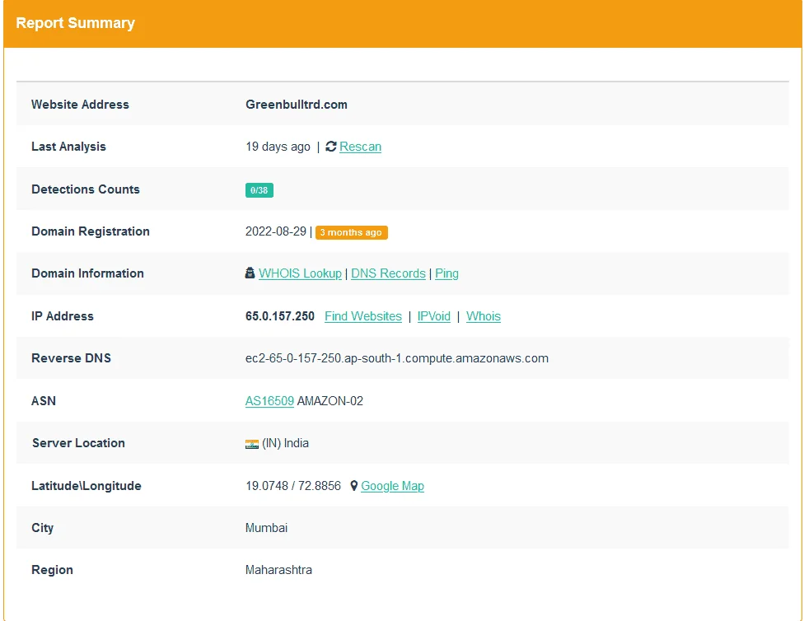Click the Domain Registration label
This screenshot has width=804, height=621.
[91, 231]
